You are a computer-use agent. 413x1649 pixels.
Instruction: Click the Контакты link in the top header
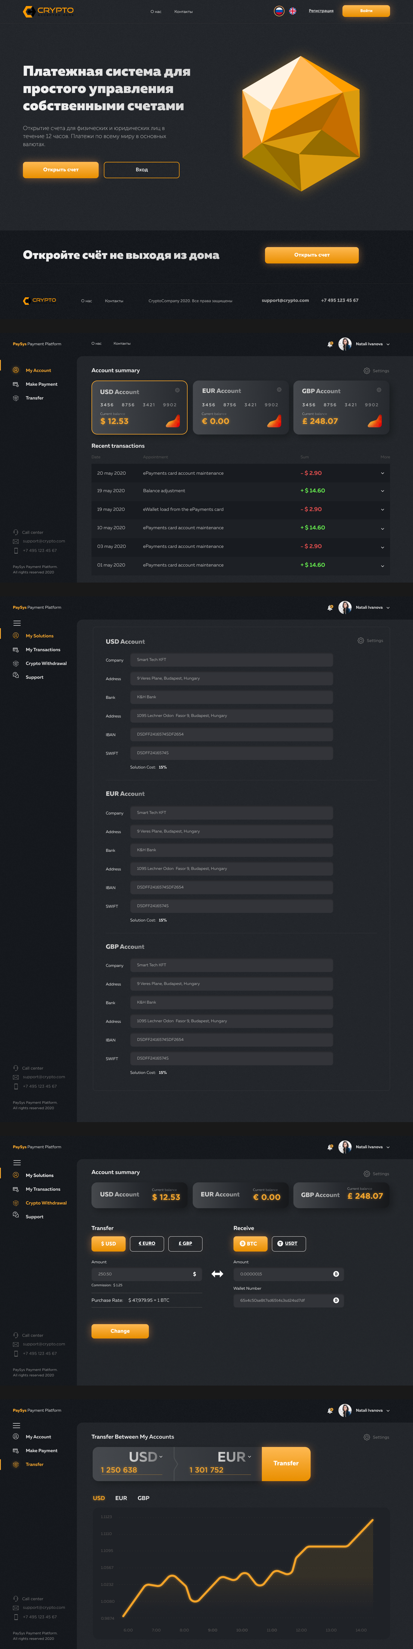click(x=184, y=11)
